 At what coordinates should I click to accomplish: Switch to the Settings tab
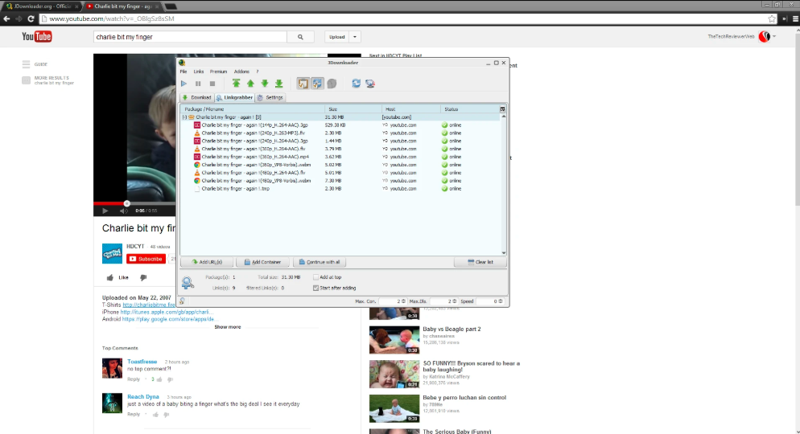[270, 97]
